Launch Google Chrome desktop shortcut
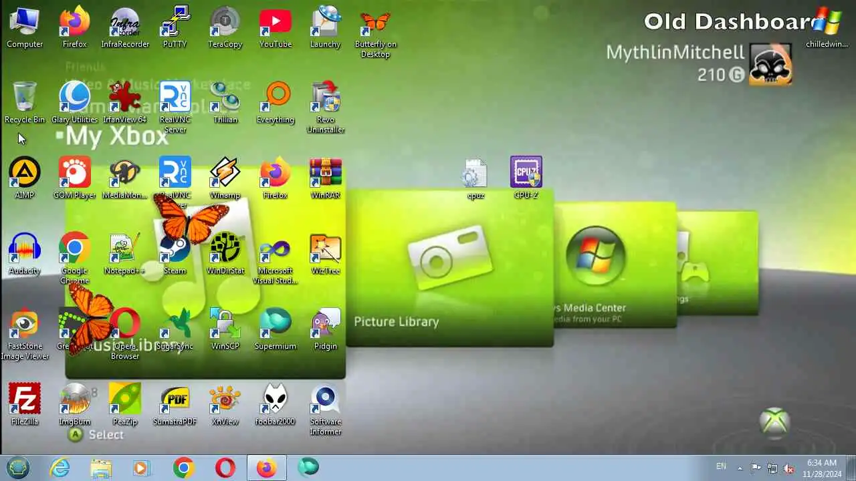Image resolution: width=856 pixels, height=481 pixels. click(75, 259)
